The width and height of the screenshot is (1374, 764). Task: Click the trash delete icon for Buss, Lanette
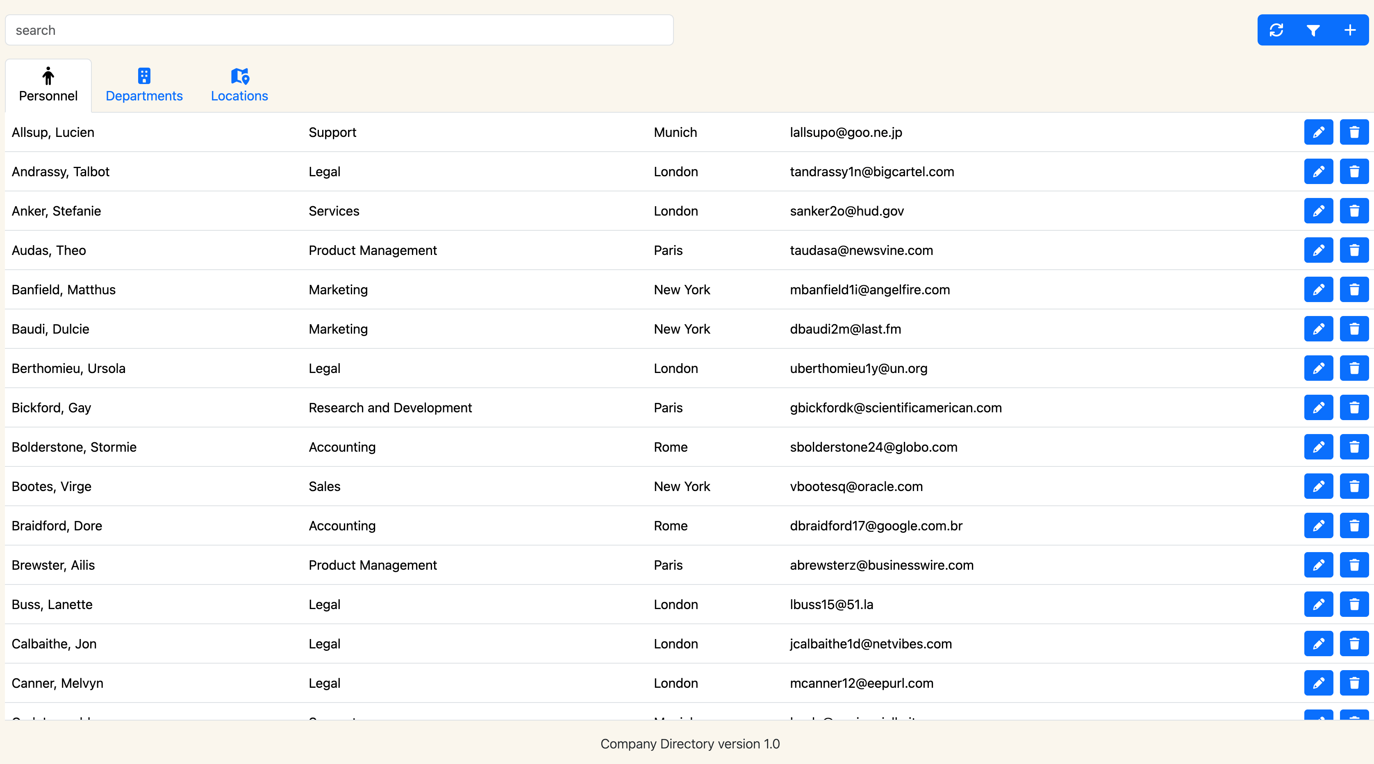point(1354,605)
